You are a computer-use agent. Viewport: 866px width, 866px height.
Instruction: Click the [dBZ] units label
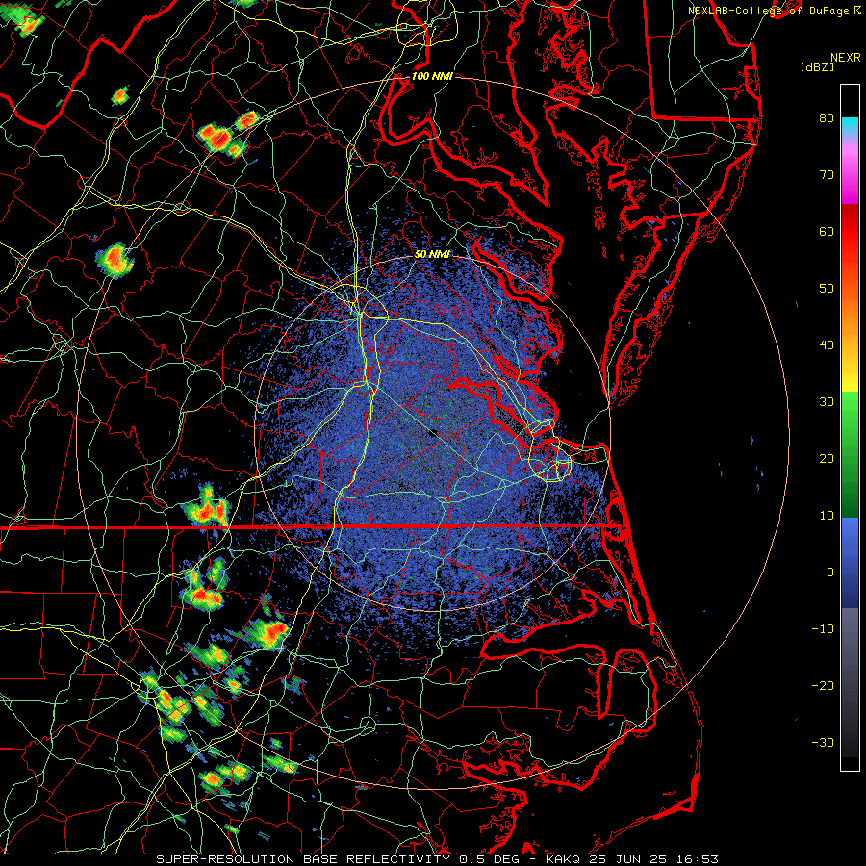pyautogui.click(x=817, y=66)
